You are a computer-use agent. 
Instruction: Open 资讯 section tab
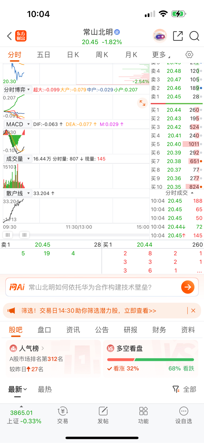pyautogui.click(x=73, y=330)
